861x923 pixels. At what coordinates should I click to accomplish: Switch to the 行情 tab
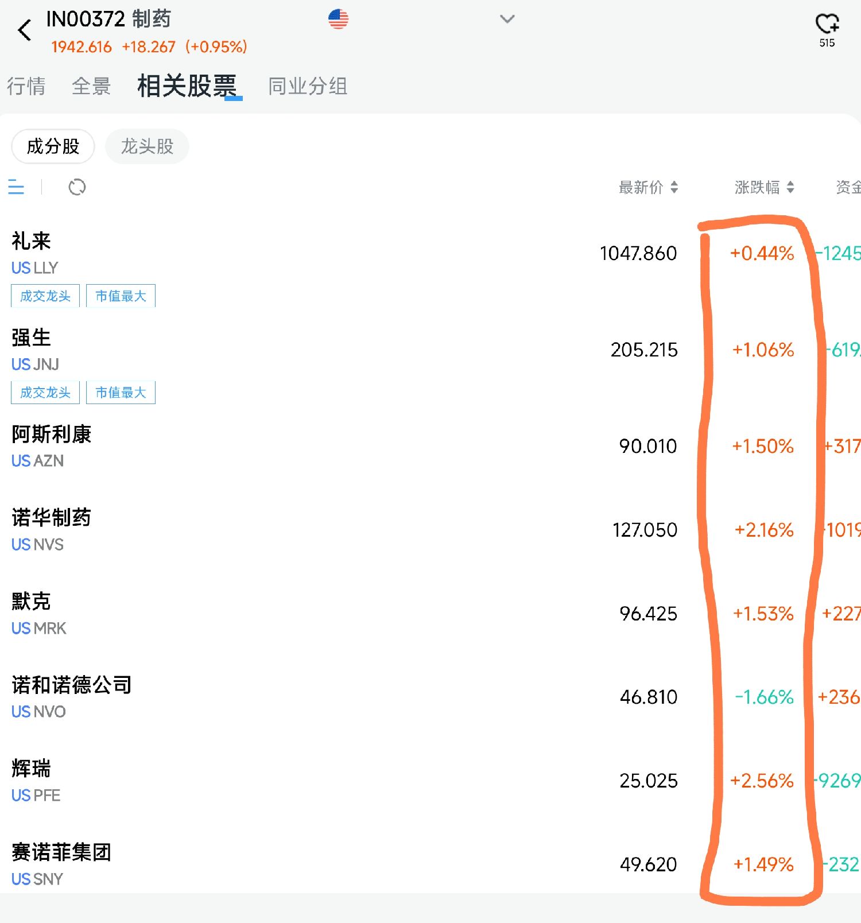tap(26, 86)
